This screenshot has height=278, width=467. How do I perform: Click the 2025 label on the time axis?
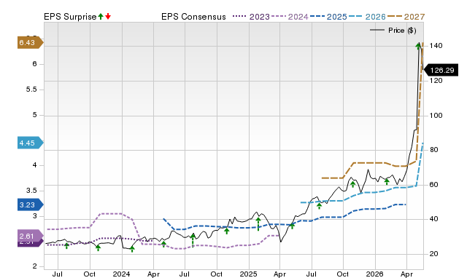pyautogui.click(x=248, y=274)
